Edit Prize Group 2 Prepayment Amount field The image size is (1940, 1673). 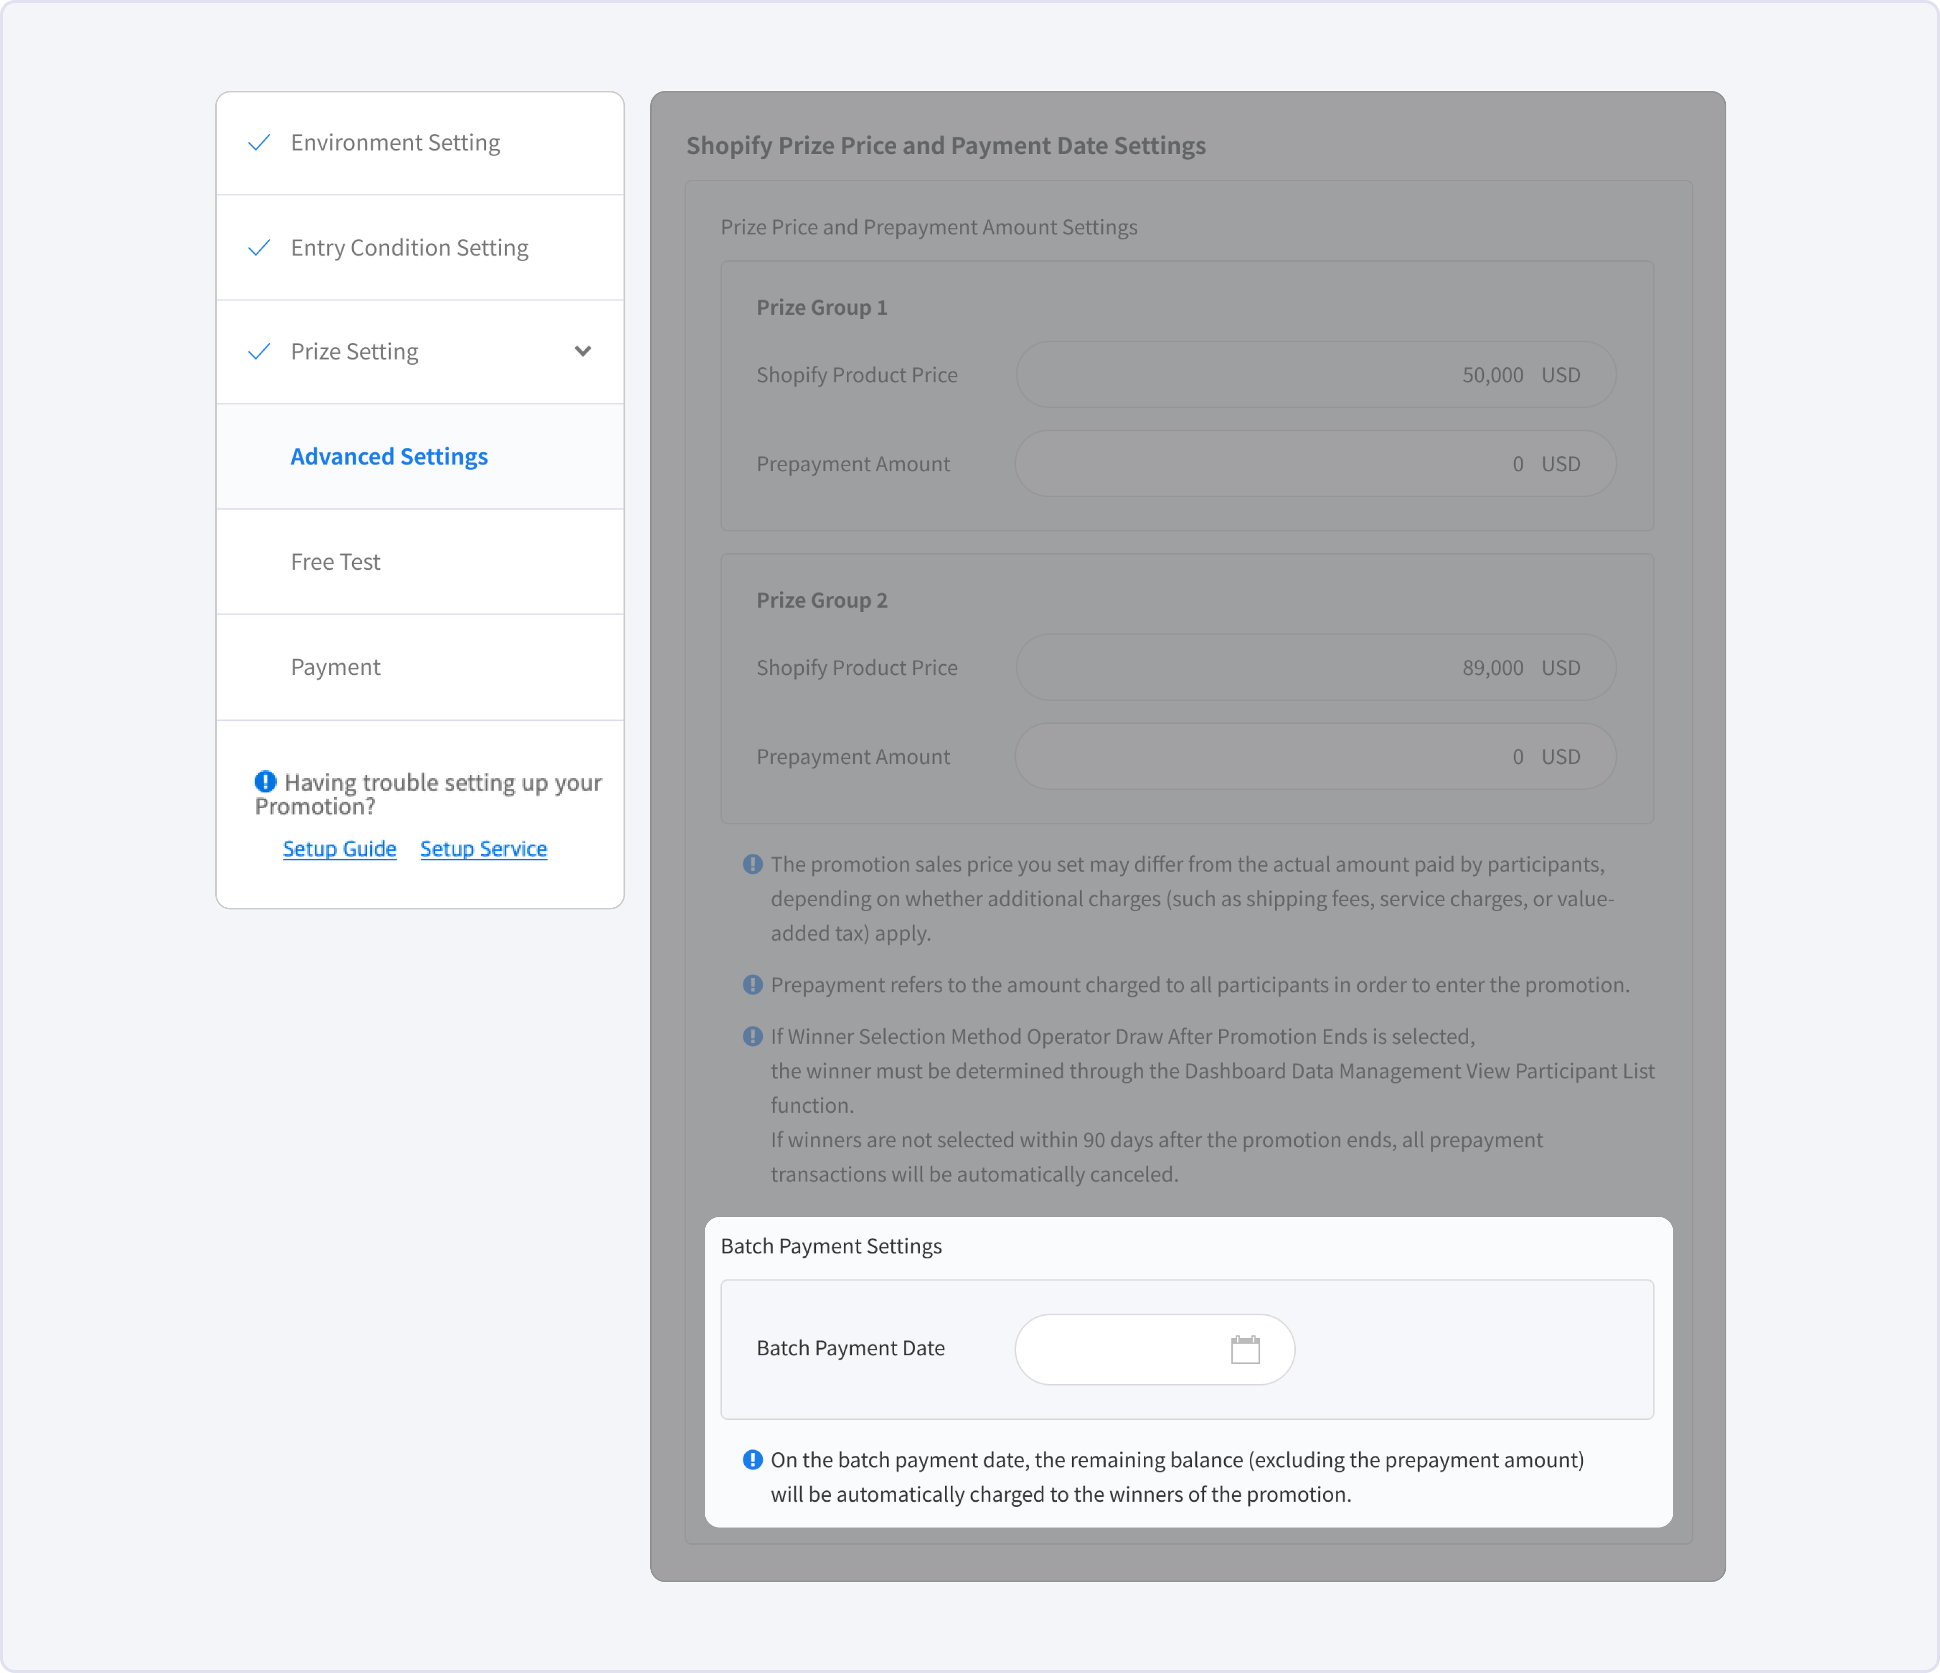(x=1316, y=757)
